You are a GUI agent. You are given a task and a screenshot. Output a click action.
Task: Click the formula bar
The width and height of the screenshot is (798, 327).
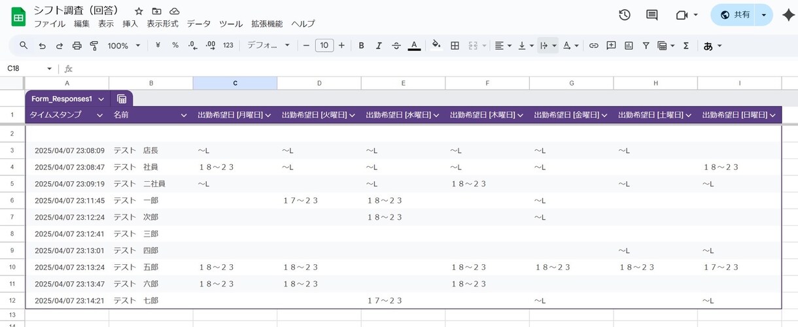435,69
